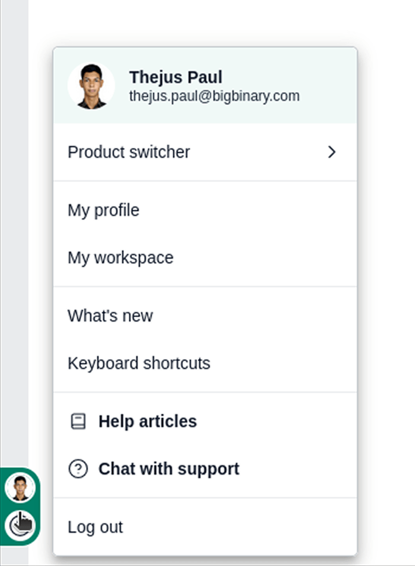415x566 pixels.
Task: Show Keyboard shortcuts
Action: coord(139,363)
